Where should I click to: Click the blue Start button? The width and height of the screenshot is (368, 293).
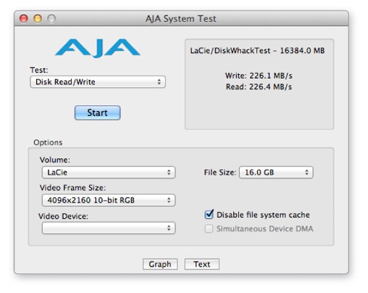(x=97, y=112)
